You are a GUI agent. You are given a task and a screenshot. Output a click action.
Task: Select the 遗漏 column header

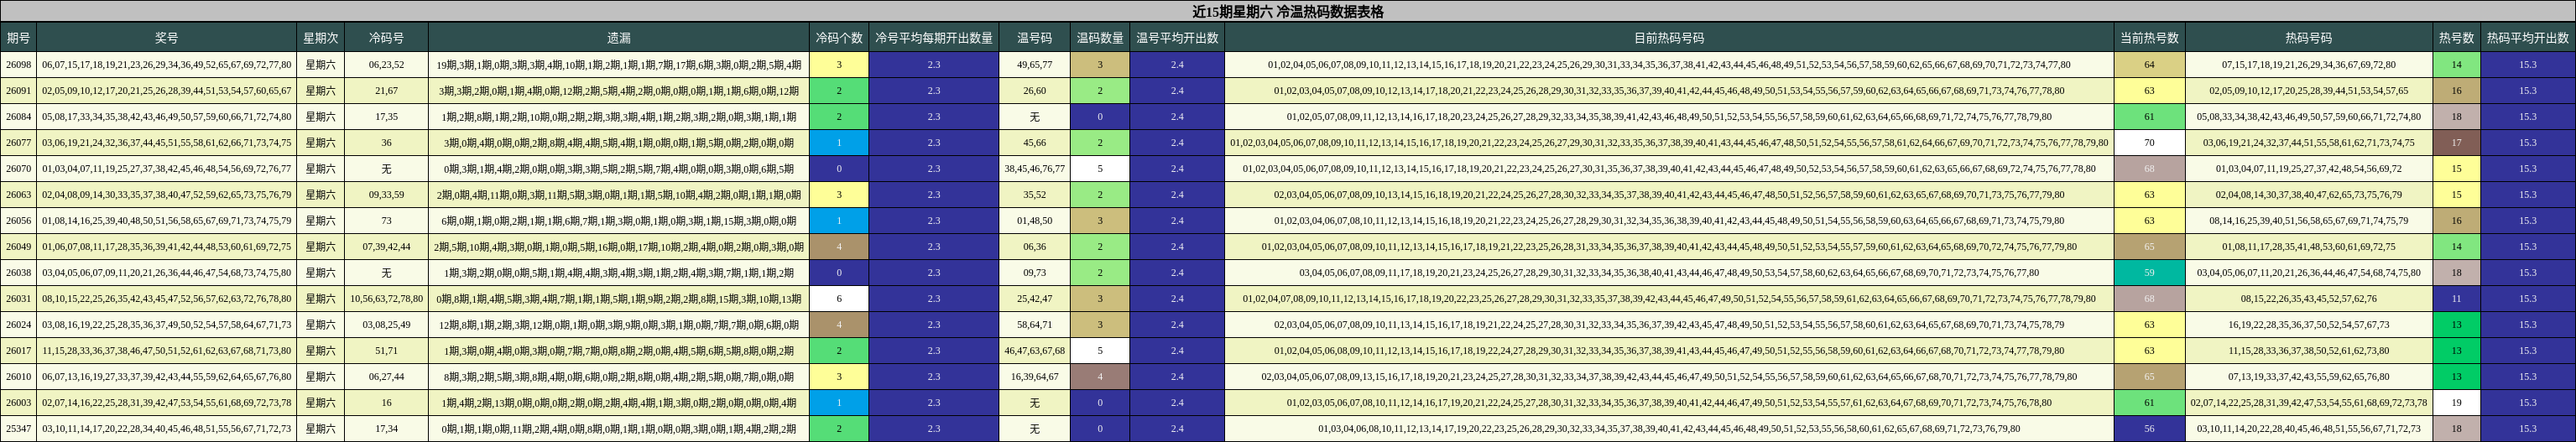pos(618,38)
